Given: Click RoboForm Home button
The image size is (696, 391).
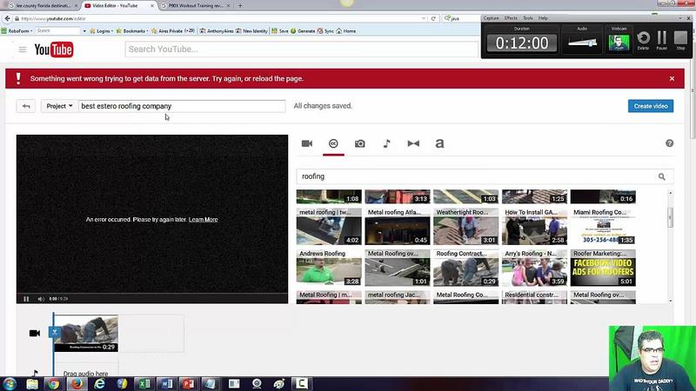Looking at the screenshot, I should click(x=346, y=31).
